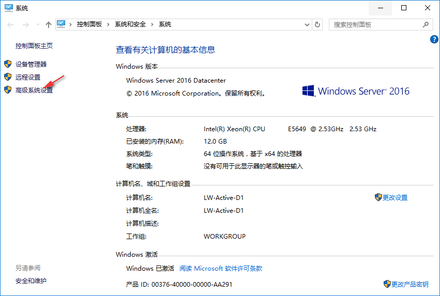Click the back navigation arrow
Screen dimensions: 440x296
(x=10, y=25)
